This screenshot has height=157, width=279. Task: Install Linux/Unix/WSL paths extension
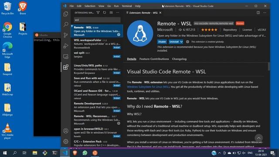[117, 73]
